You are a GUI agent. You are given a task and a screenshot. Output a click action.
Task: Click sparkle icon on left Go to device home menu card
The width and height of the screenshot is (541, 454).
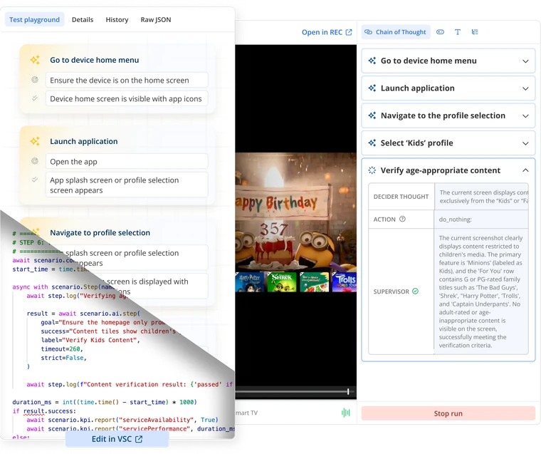coord(35,60)
